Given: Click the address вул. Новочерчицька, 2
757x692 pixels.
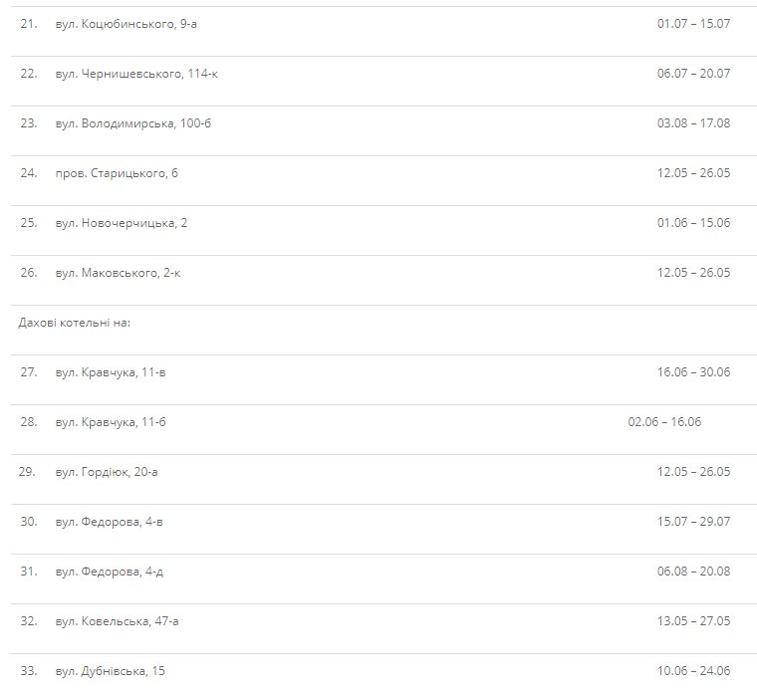Looking at the screenshot, I should [x=122, y=223].
